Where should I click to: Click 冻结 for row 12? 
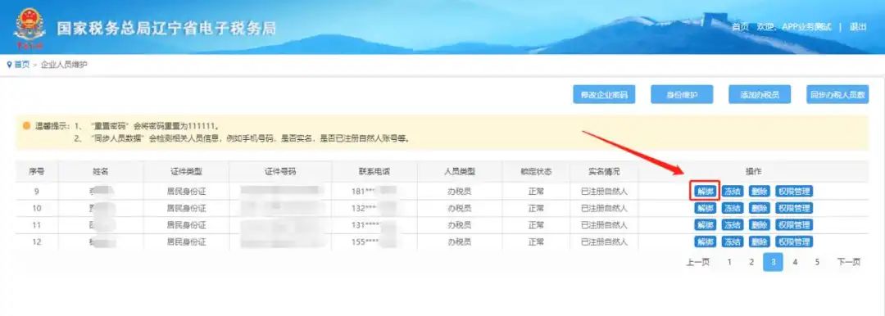pyautogui.click(x=733, y=242)
